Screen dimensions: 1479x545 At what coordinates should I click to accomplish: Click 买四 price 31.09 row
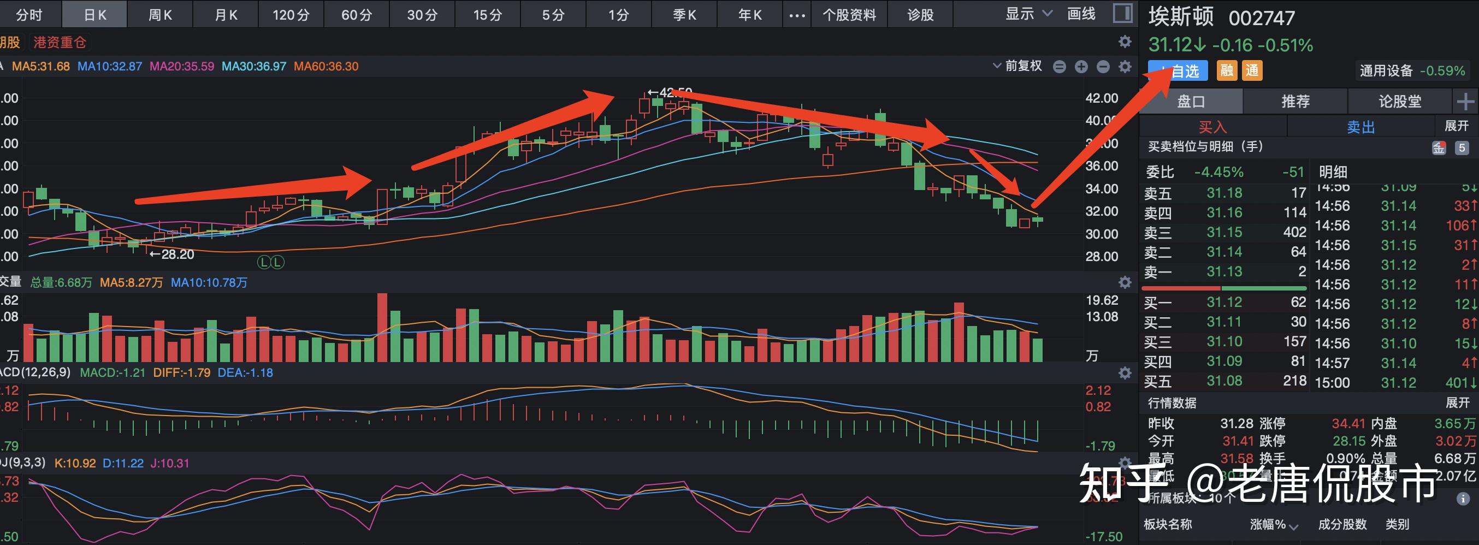coord(1224,360)
